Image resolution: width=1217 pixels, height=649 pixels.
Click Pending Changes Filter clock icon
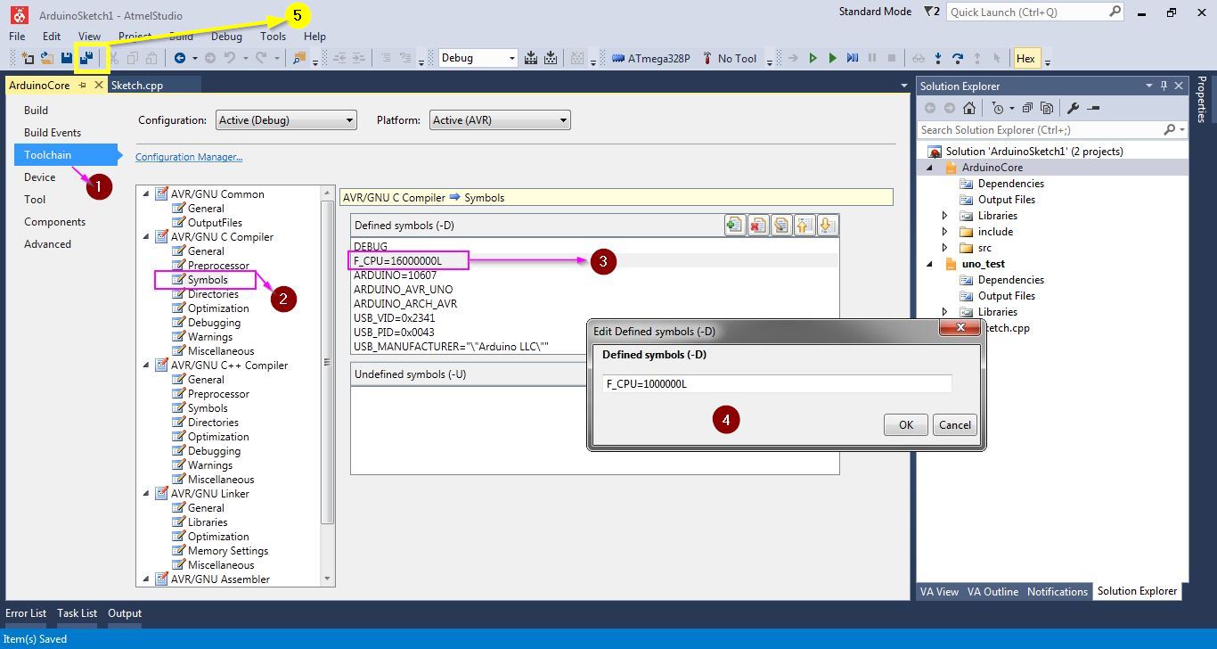pyautogui.click(x=998, y=108)
